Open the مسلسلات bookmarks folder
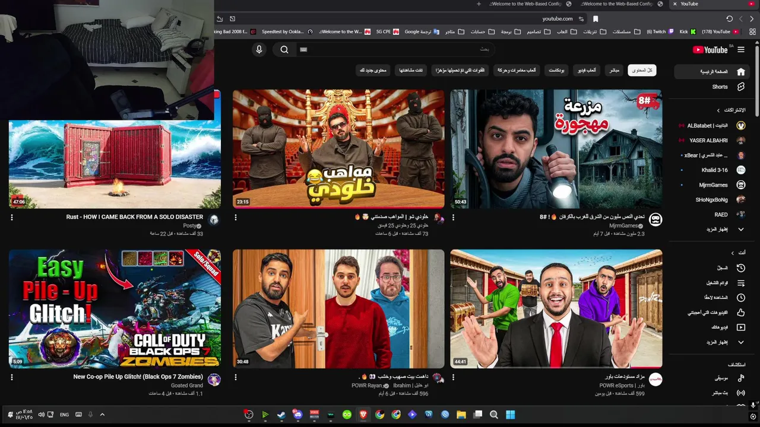 pyautogui.click(x=625, y=31)
